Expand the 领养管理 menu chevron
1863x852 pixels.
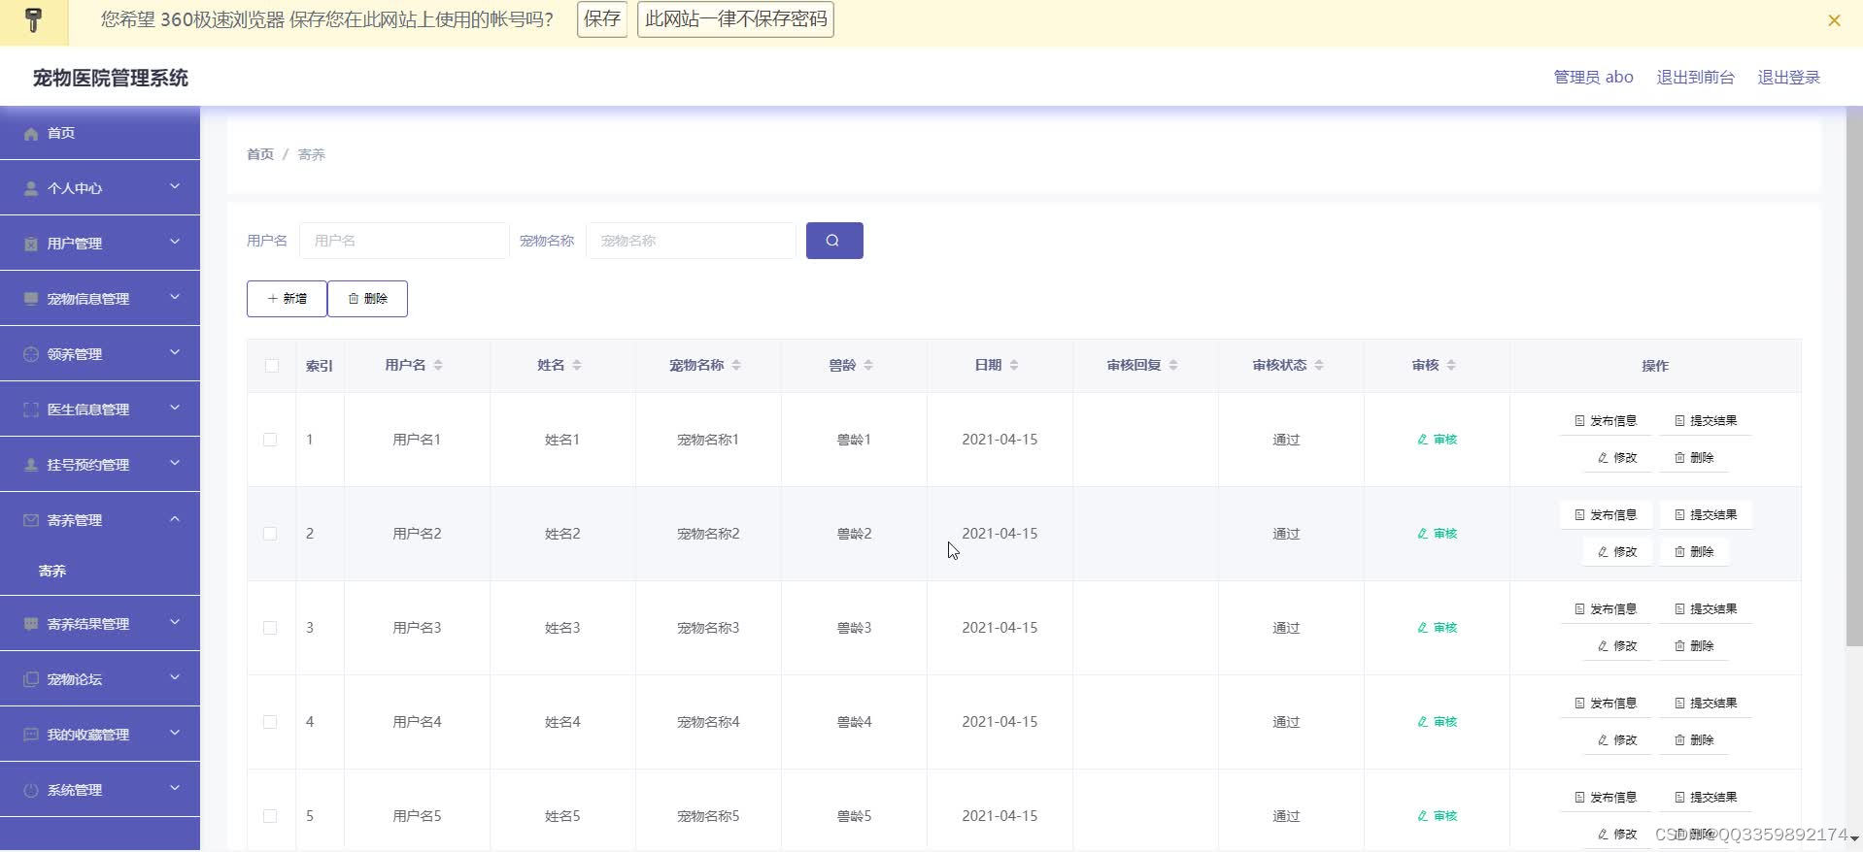(175, 352)
